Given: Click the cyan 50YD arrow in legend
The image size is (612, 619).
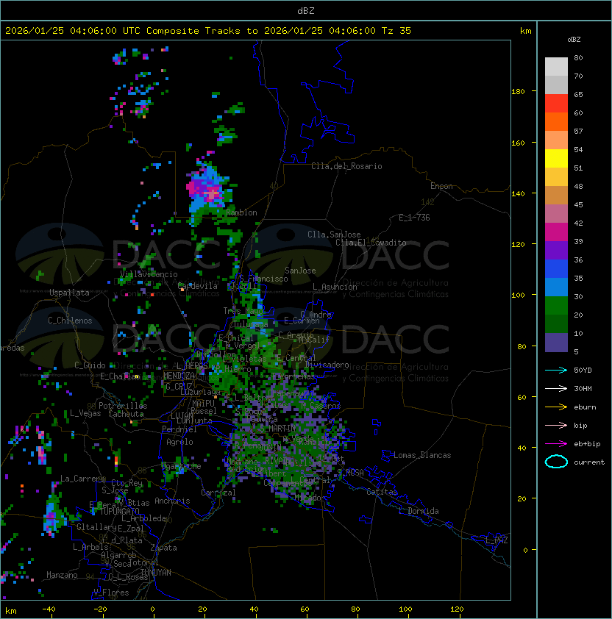Looking at the screenshot, I should pyautogui.click(x=556, y=371).
